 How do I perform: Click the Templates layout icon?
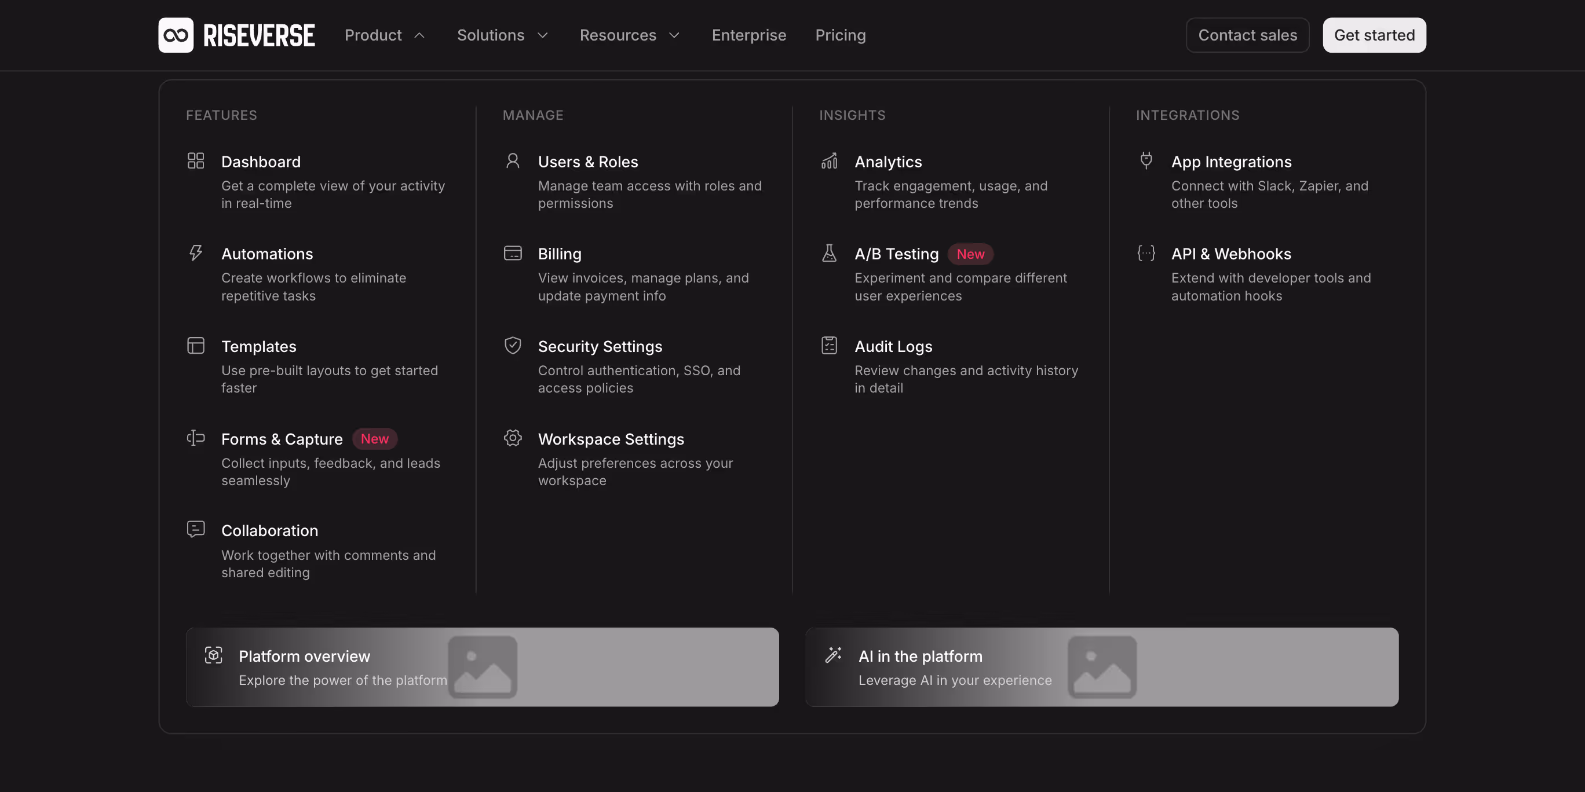pos(196,345)
